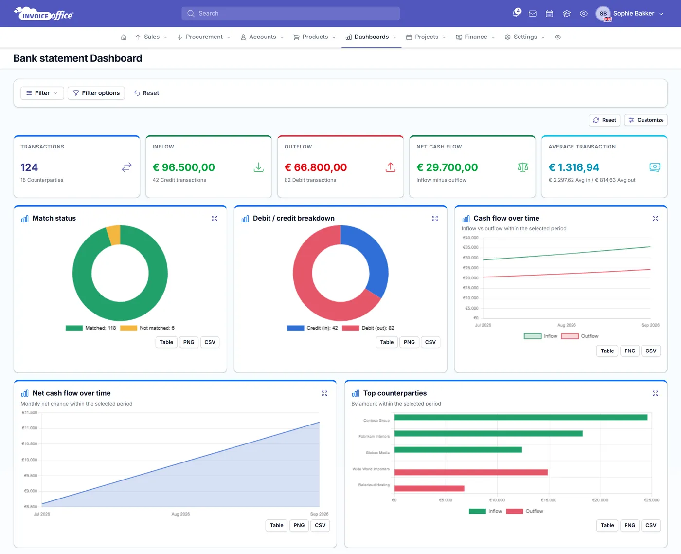Image resolution: width=681 pixels, height=554 pixels.
Task: Click the Customize button
Action: pyautogui.click(x=645, y=120)
